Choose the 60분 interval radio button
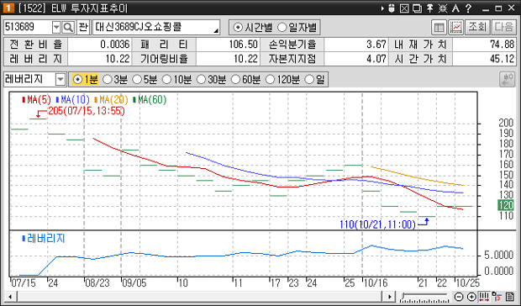Screen dimensions: 521x306 246,79
